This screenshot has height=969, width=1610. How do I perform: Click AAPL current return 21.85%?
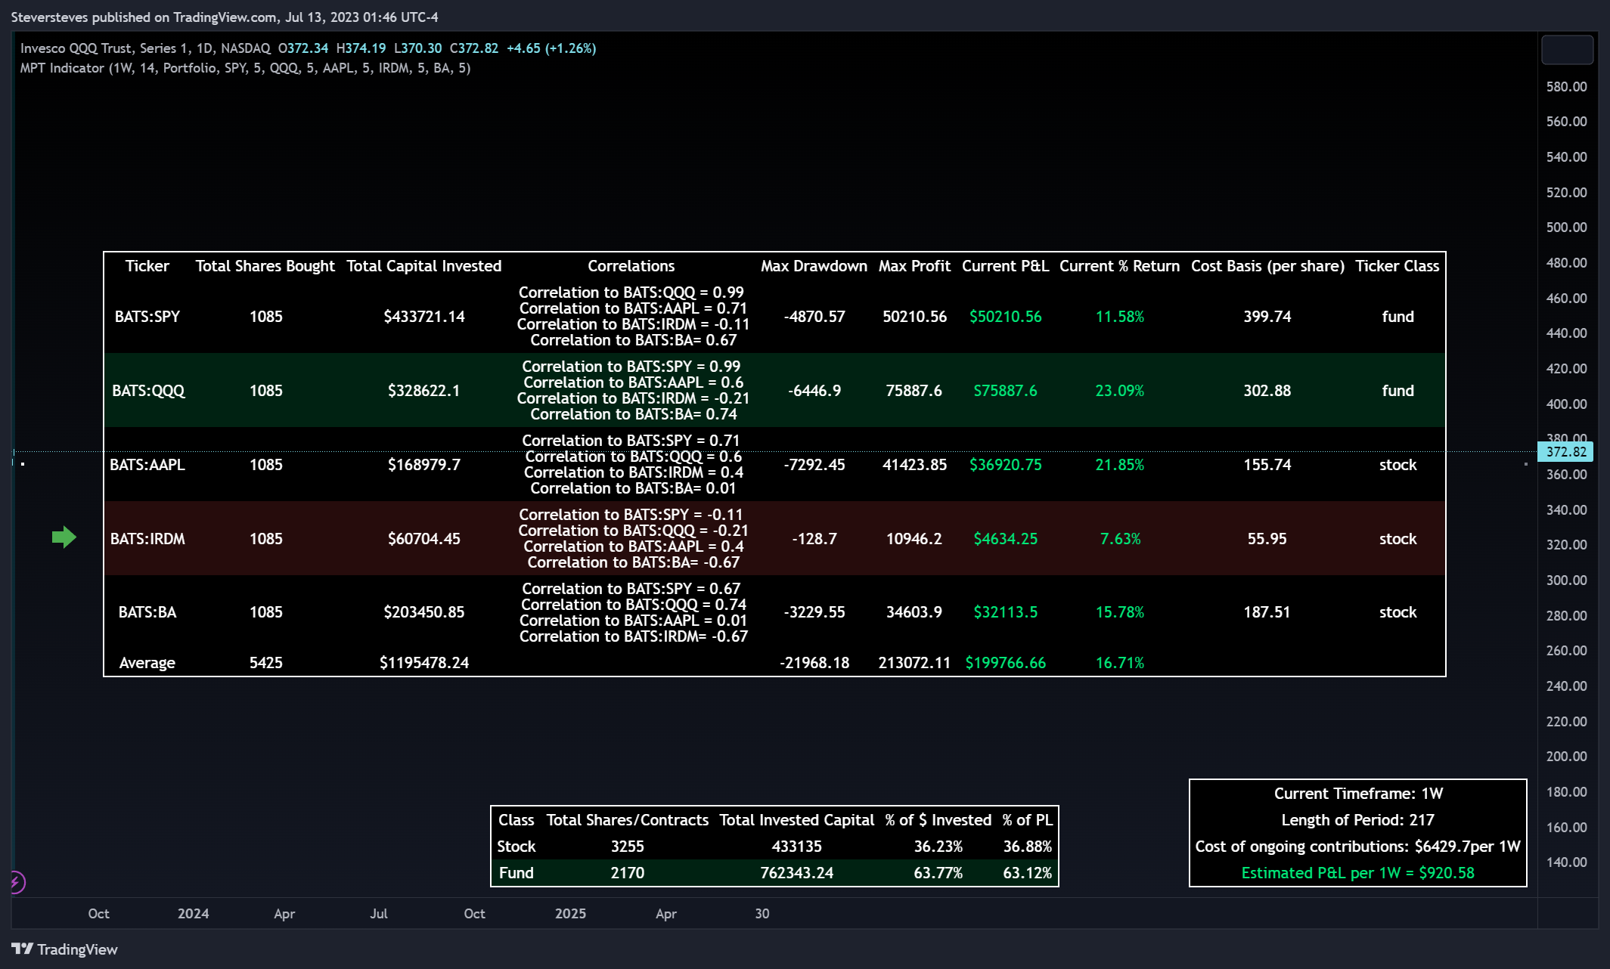[x=1120, y=465]
